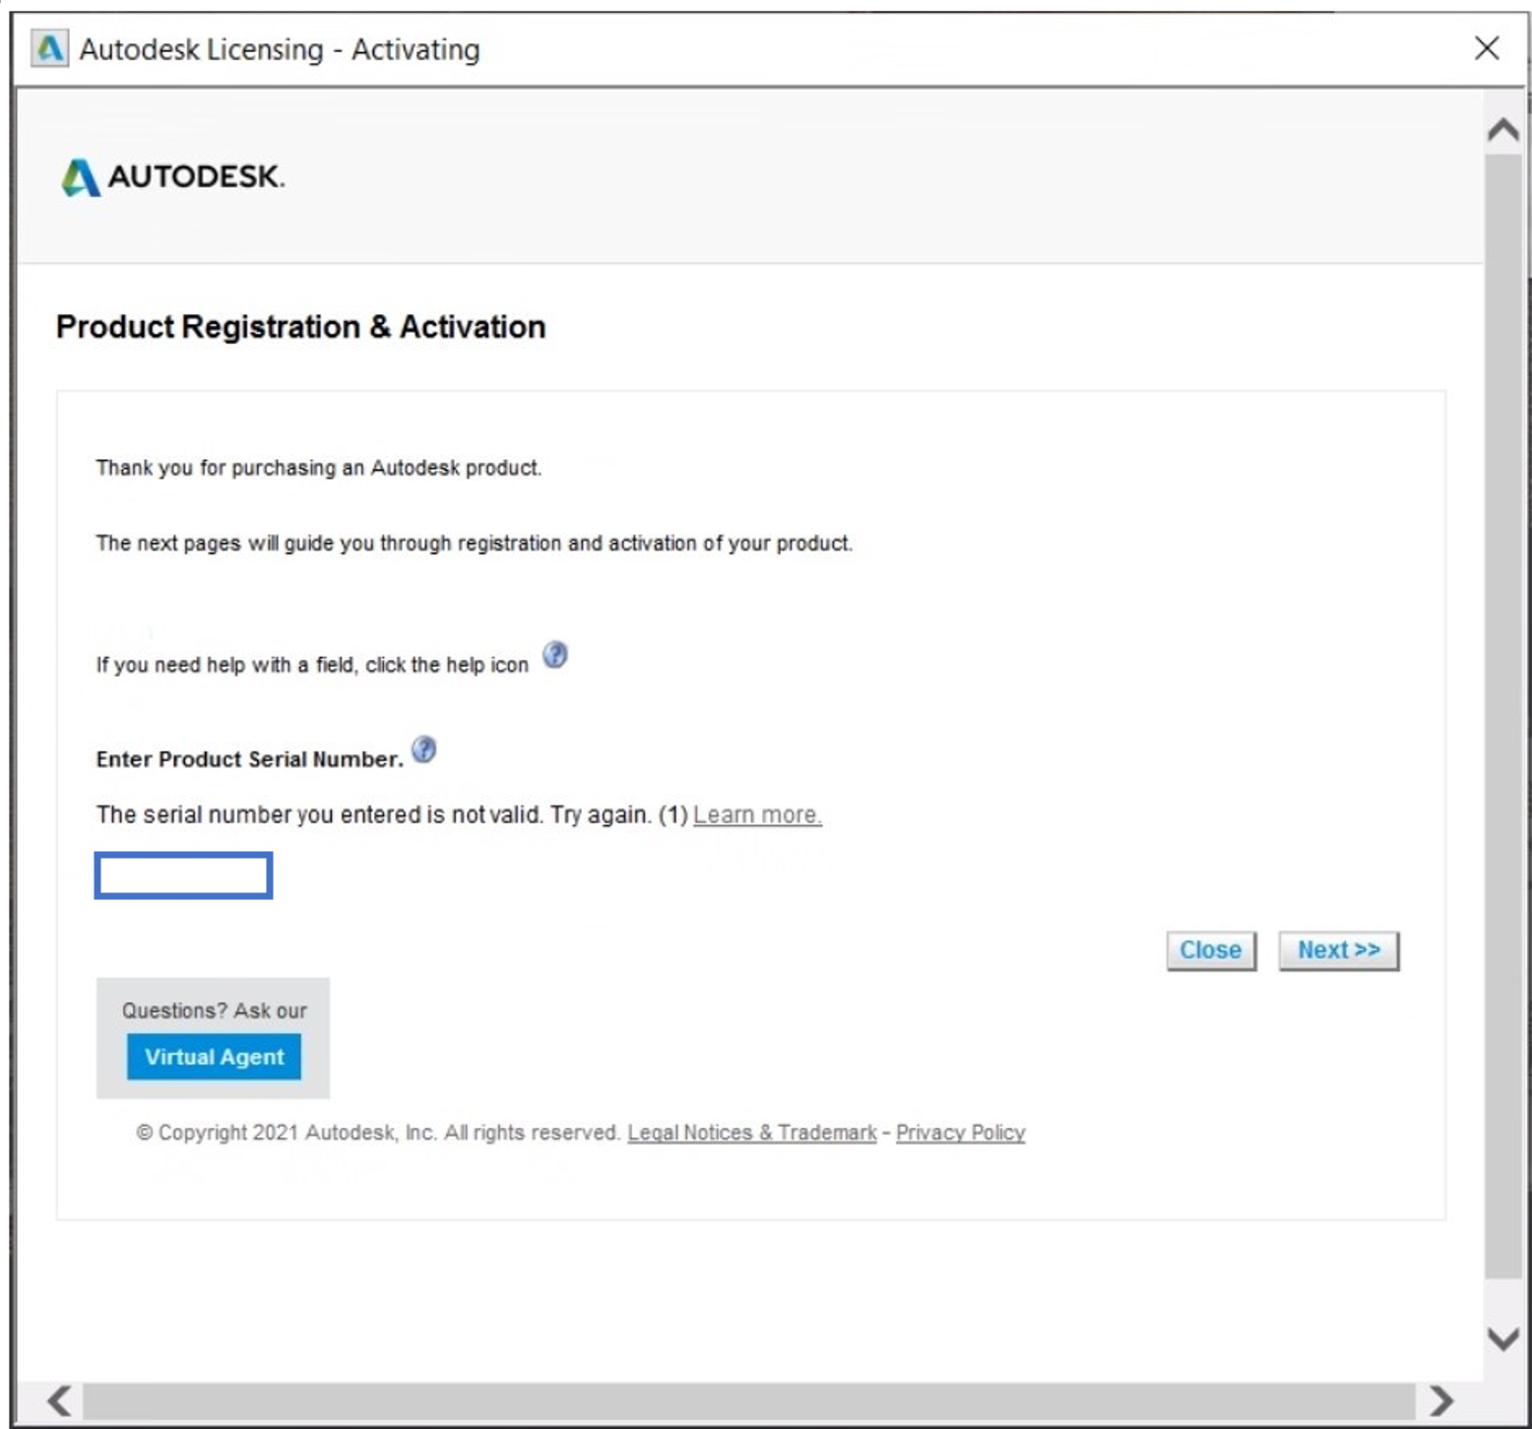Click the help icon after 'click the help icon'
This screenshot has width=1532, height=1429.
click(x=555, y=655)
